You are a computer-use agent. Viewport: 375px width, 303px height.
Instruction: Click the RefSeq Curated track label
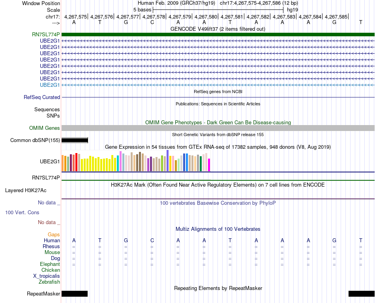point(42,97)
